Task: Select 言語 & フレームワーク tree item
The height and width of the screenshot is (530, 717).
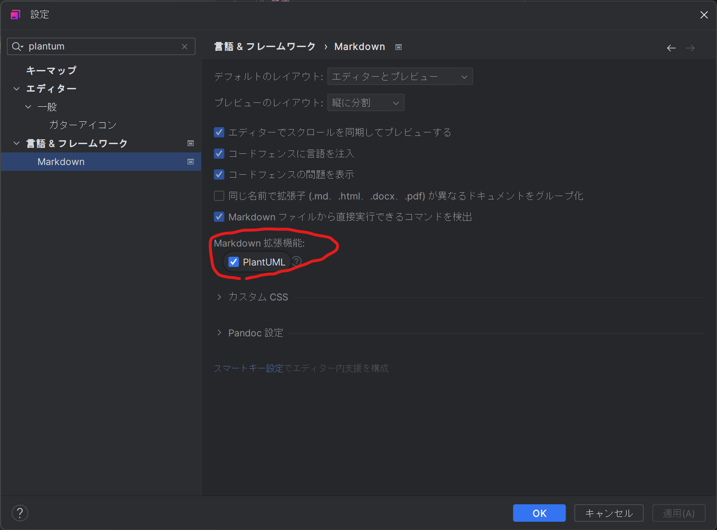Action: click(77, 143)
